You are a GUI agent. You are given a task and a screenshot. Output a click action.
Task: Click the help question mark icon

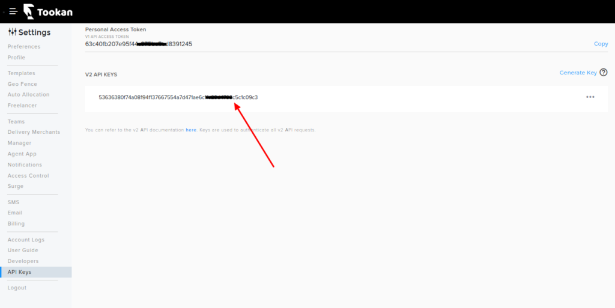point(604,73)
